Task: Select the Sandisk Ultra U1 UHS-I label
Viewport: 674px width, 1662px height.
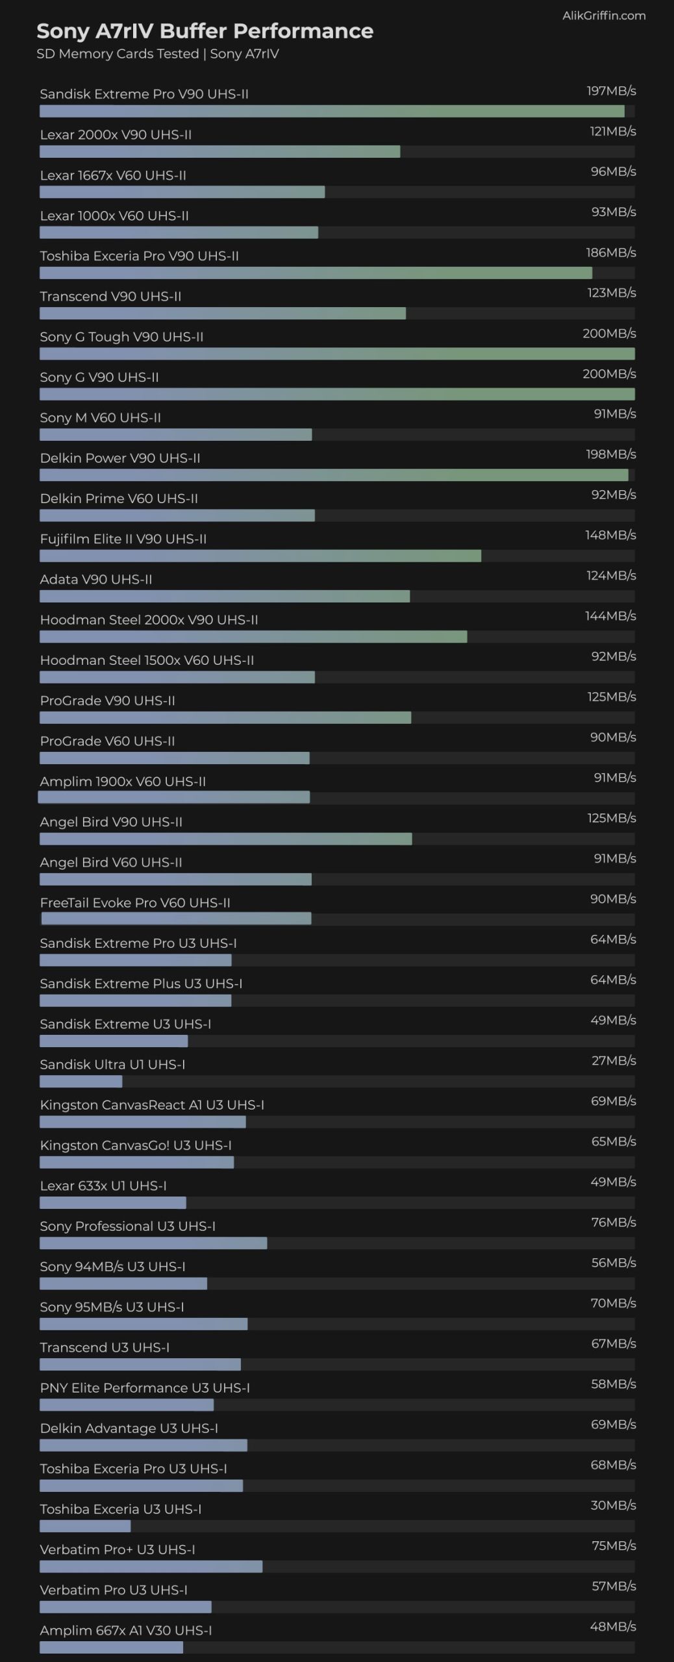Action: pos(112,1064)
